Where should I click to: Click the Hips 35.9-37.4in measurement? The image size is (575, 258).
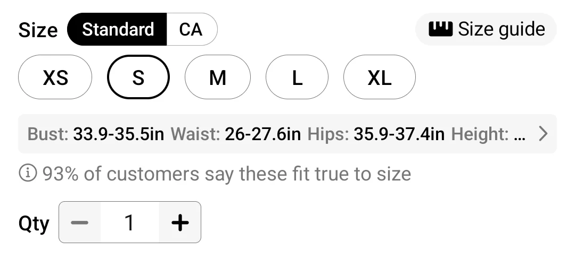[x=376, y=134]
